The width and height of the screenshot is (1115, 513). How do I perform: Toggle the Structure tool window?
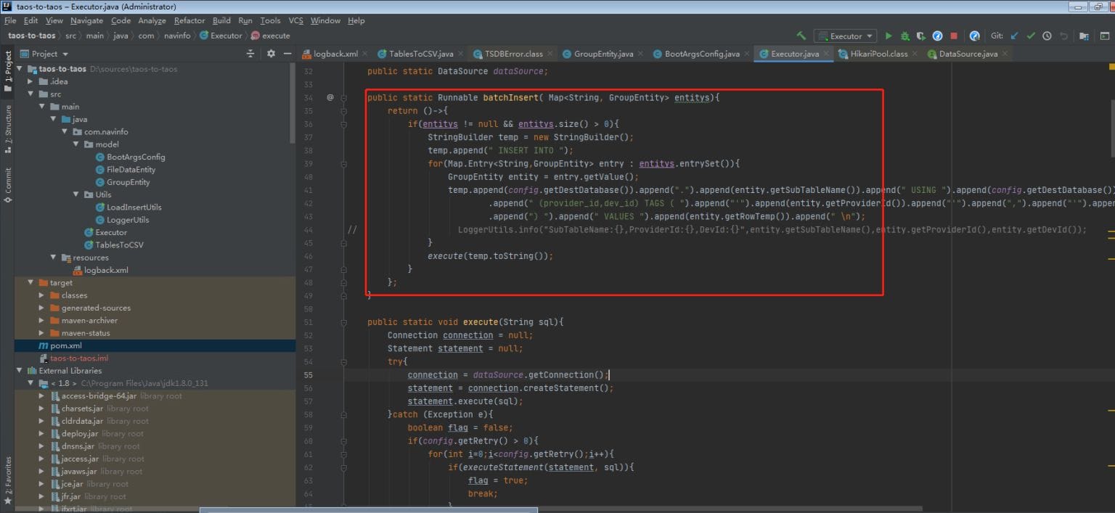[8, 128]
